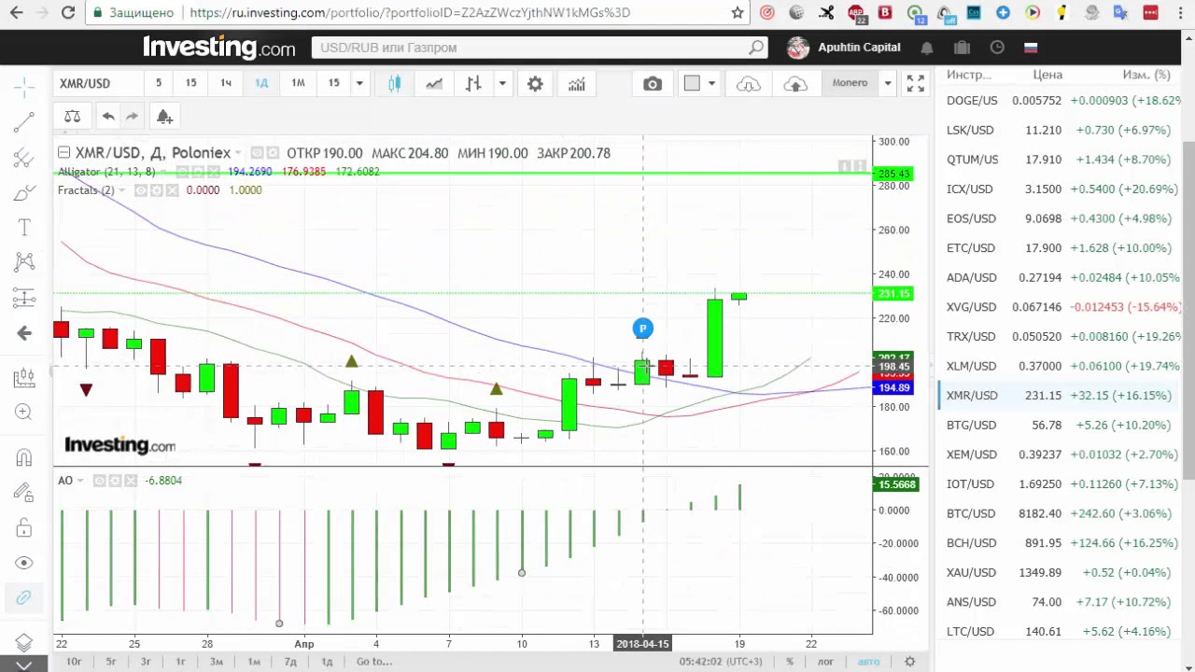Open the object tree layers icon
Screen dimensions: 1195x672
point(24,643)
